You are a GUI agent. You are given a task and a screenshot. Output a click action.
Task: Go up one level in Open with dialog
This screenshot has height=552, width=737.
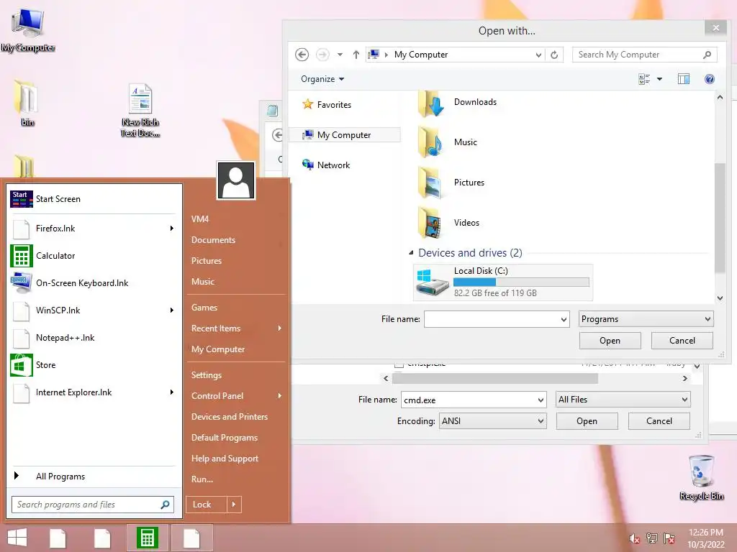(356, 55)
